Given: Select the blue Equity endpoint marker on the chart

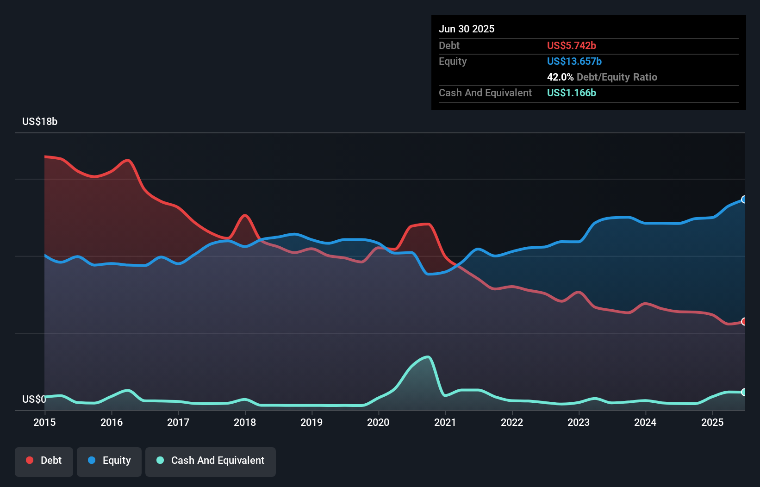Looking at the screenshot, I should pyautogui.click(x=744, y=200).
